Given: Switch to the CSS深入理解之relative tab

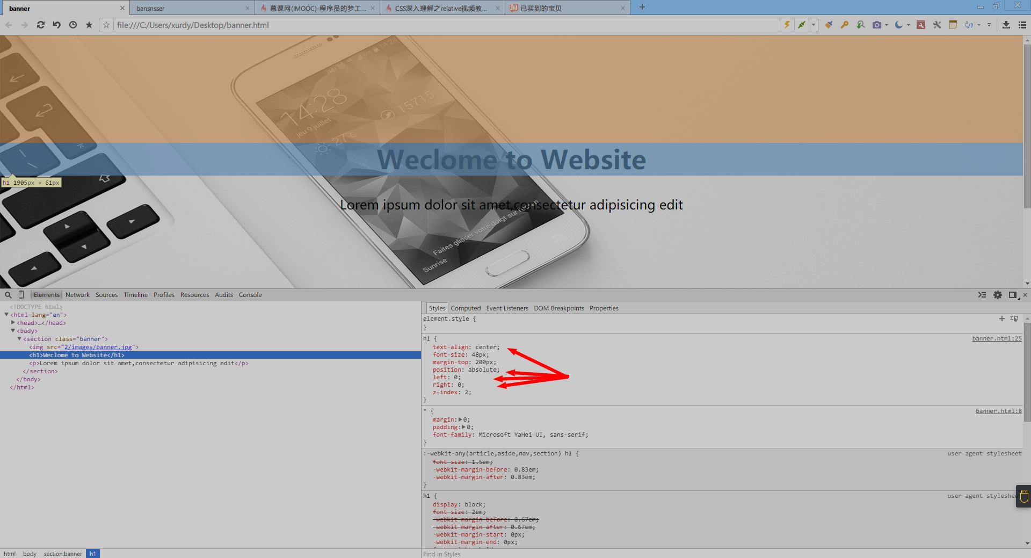Looking at the screenshot, I should [x=442, y=8].
